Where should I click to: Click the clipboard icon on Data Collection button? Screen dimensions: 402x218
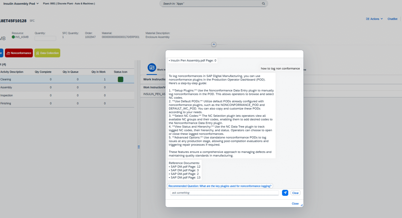coord(37,53)
